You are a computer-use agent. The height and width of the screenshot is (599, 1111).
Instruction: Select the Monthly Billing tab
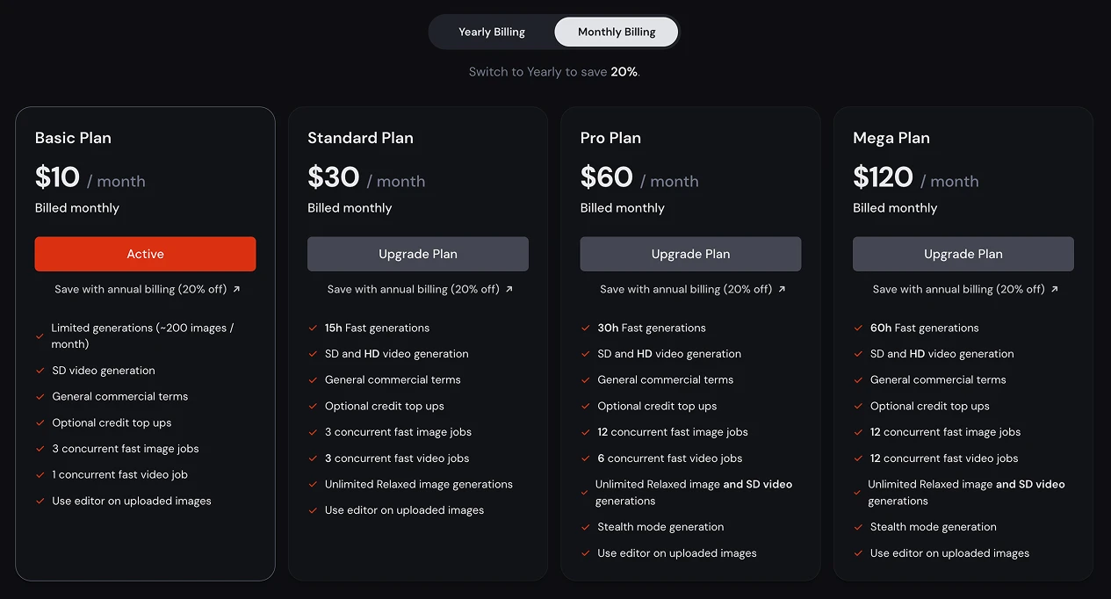(616, 31)
